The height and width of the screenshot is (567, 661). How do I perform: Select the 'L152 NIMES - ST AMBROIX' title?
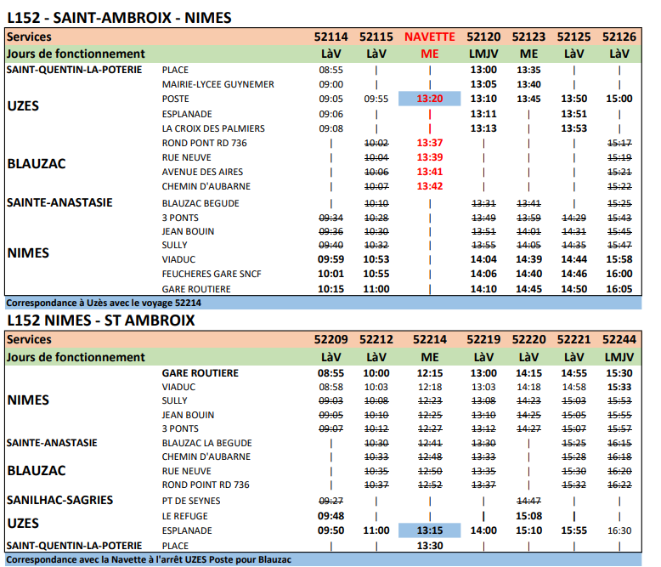click(x=101, y=320)
